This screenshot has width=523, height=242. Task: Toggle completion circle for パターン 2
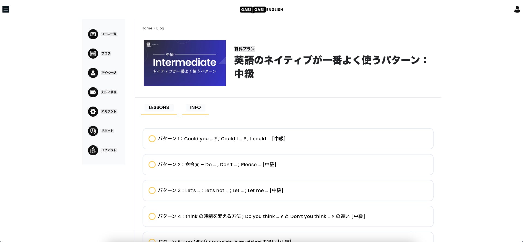pyautogui.click(x=152, y=165)
